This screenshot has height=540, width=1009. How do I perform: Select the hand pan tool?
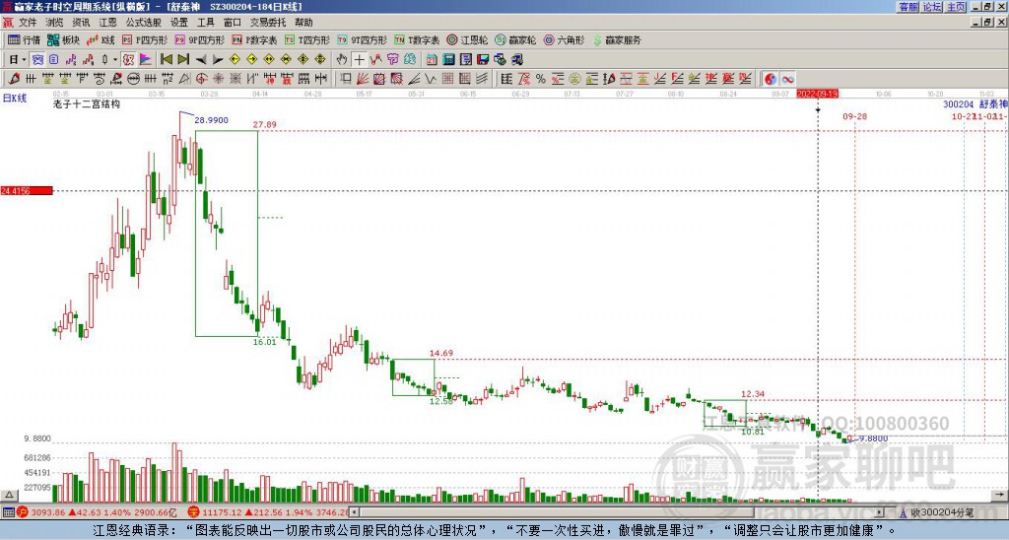click(x=342, y=60)
